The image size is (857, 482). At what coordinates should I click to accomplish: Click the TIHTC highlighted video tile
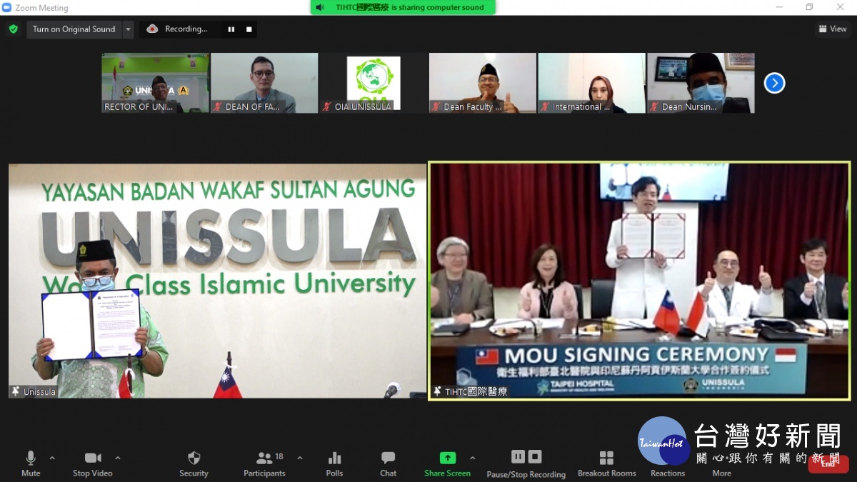[639, 281]
